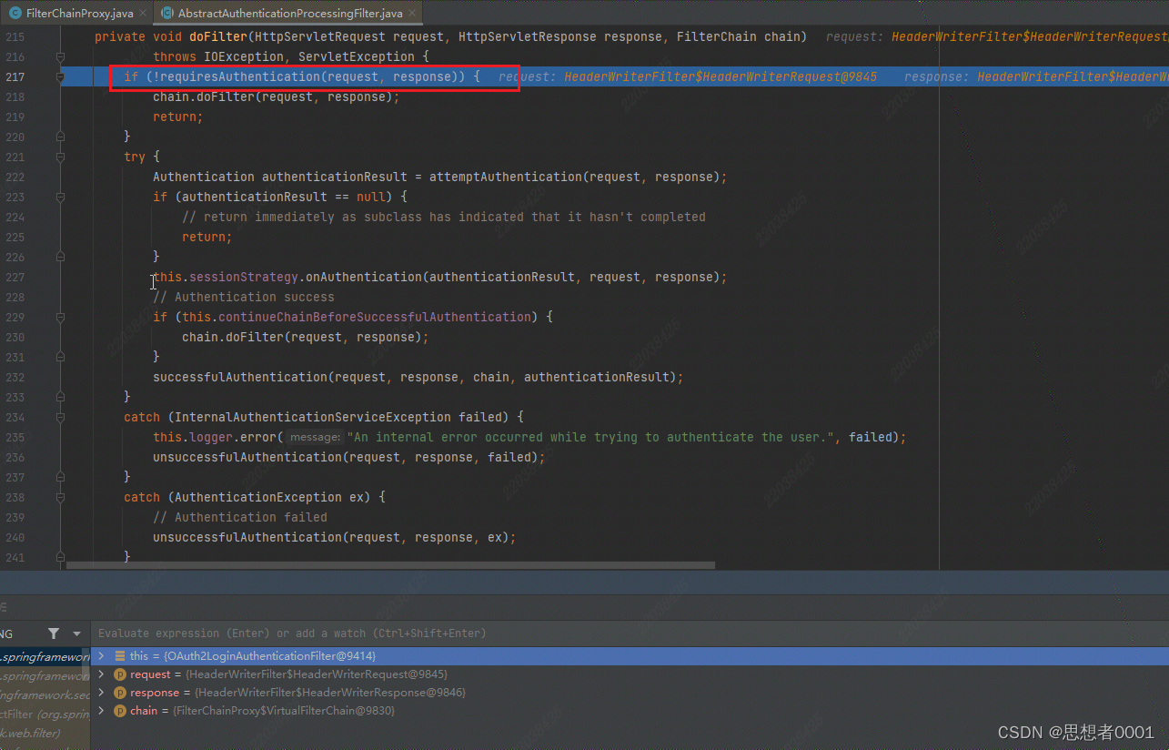The height and width of the screenshot is (750, 1169).
Task: Click the Java class icon on FilterChainProxy tab
Action: (x=15, y=14)
